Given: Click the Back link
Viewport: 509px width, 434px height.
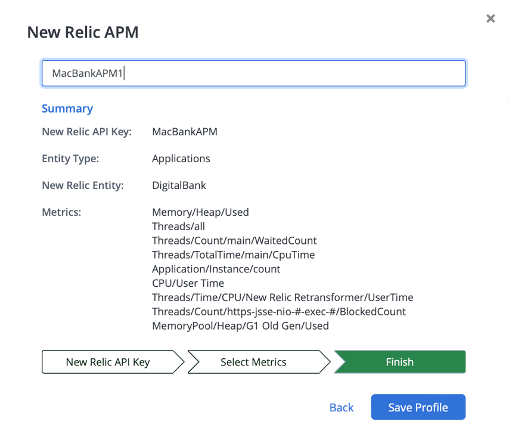Looking at the screenshot, I should coord(341,407).
